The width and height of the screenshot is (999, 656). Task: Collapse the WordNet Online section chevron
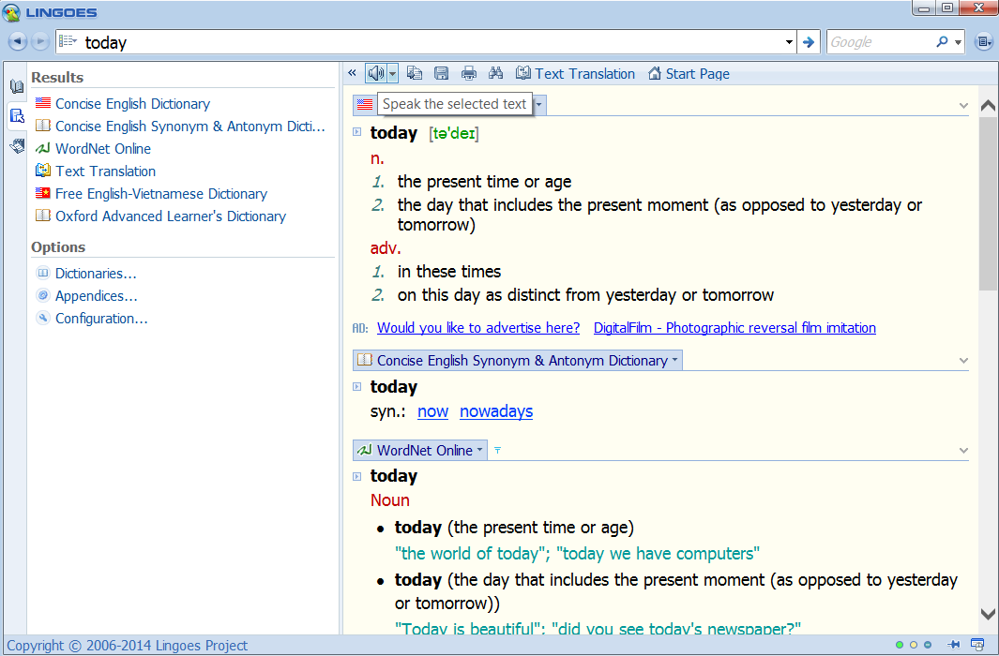[963, 451]
